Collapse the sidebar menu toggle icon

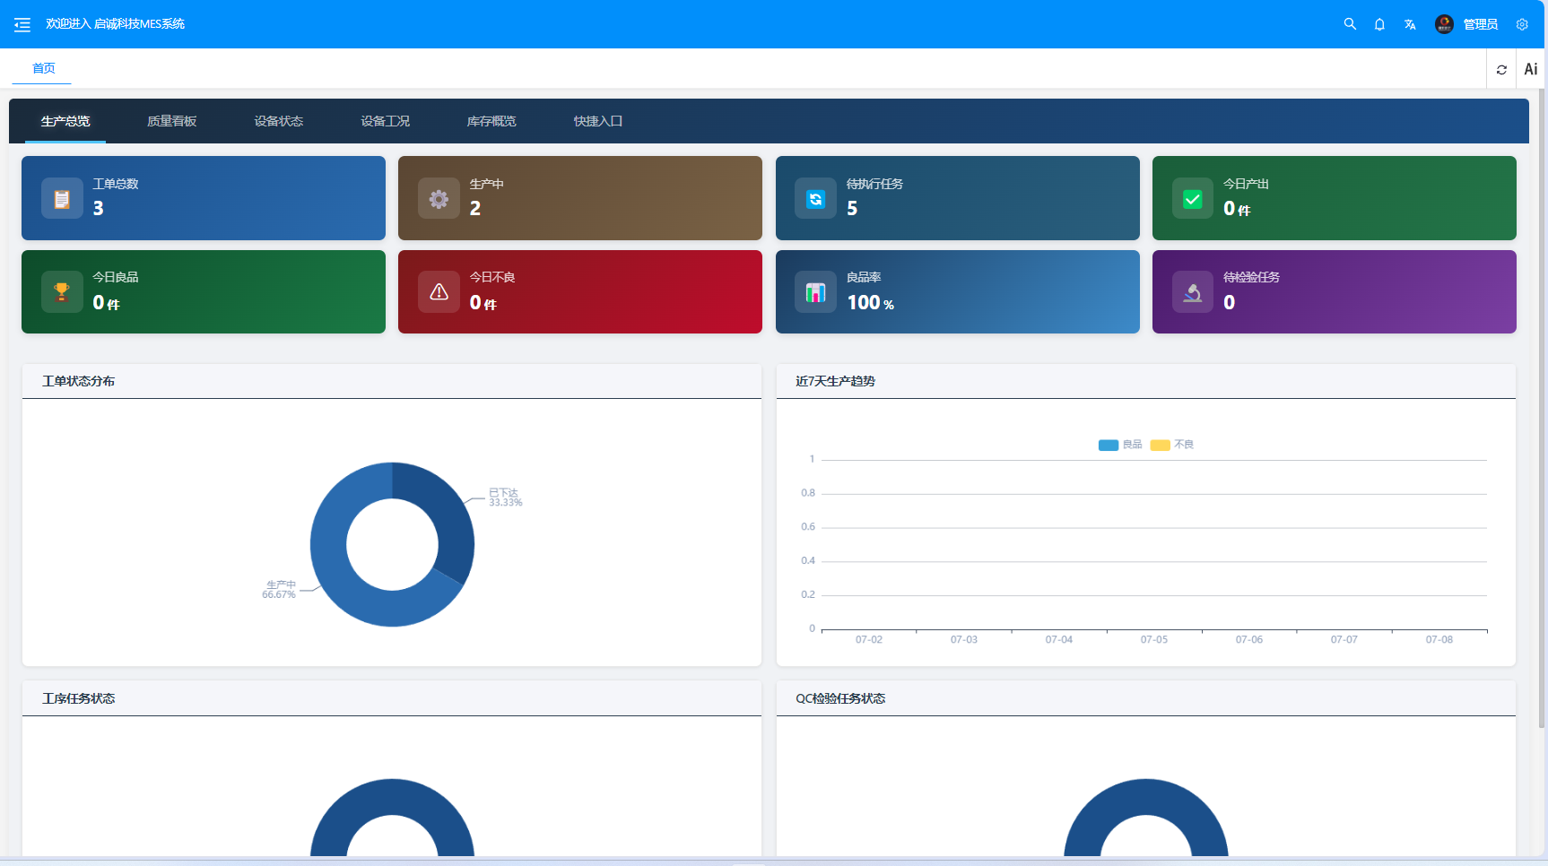22,24
